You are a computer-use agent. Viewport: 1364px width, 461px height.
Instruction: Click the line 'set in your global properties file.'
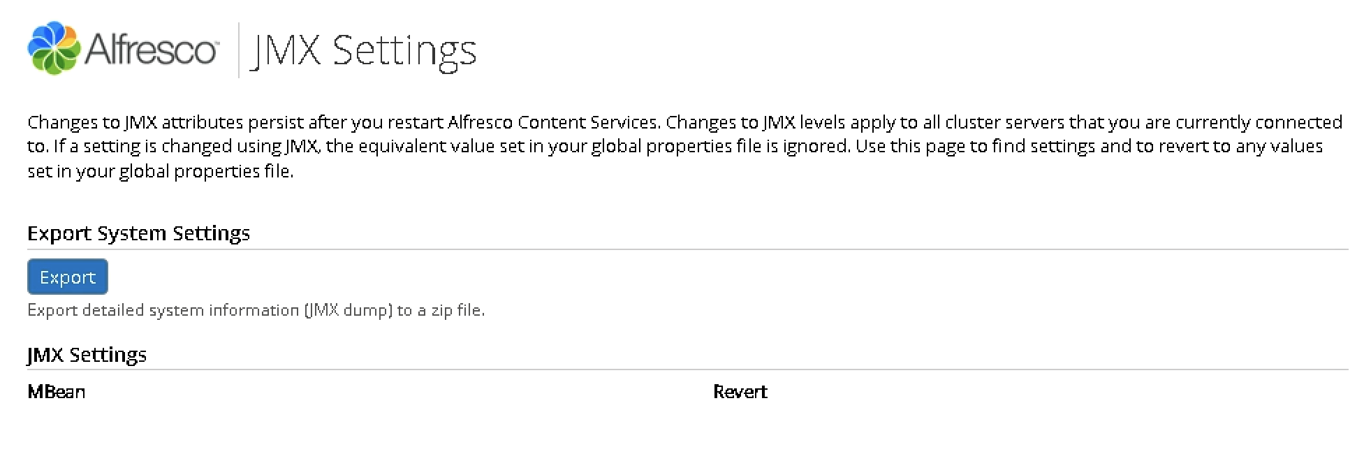[x=161, y=171]
